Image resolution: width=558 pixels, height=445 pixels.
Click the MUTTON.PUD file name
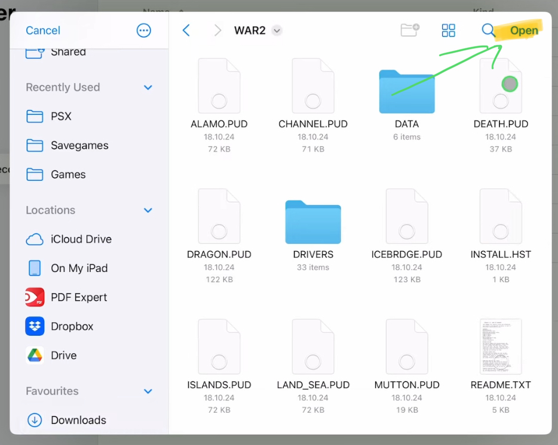[407, 385]
